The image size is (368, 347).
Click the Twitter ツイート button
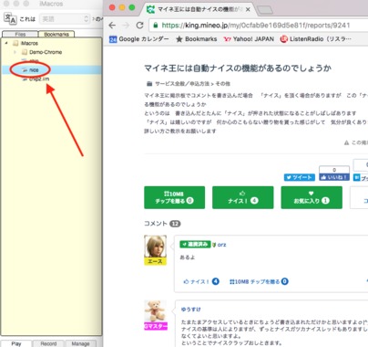[x=300, y=177]
